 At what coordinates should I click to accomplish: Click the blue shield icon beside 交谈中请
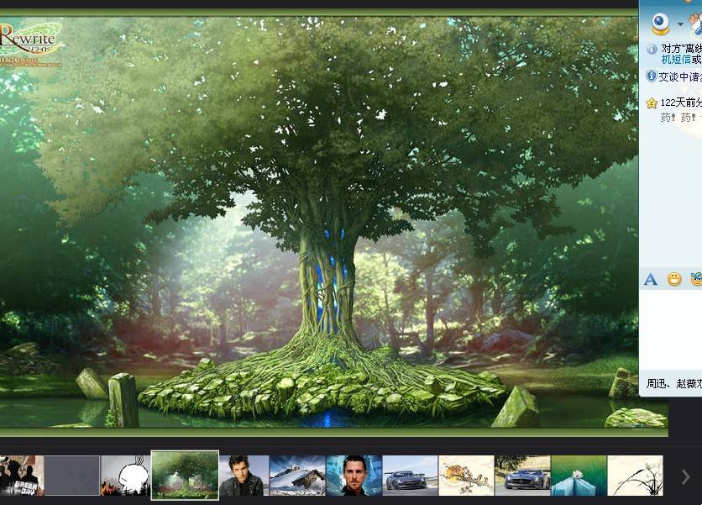point(651,76)
